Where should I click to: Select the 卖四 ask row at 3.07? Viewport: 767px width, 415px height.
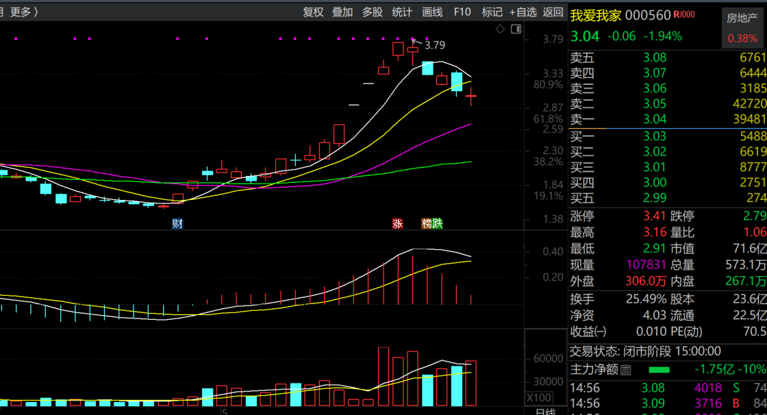(x=668, y=73)
